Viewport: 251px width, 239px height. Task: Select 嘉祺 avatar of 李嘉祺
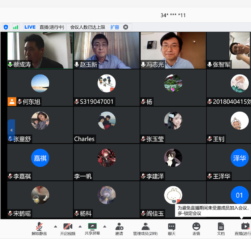(x=40, y=158)
